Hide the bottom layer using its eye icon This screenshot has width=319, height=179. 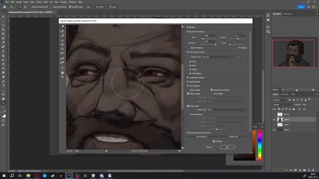coord(274,130)
